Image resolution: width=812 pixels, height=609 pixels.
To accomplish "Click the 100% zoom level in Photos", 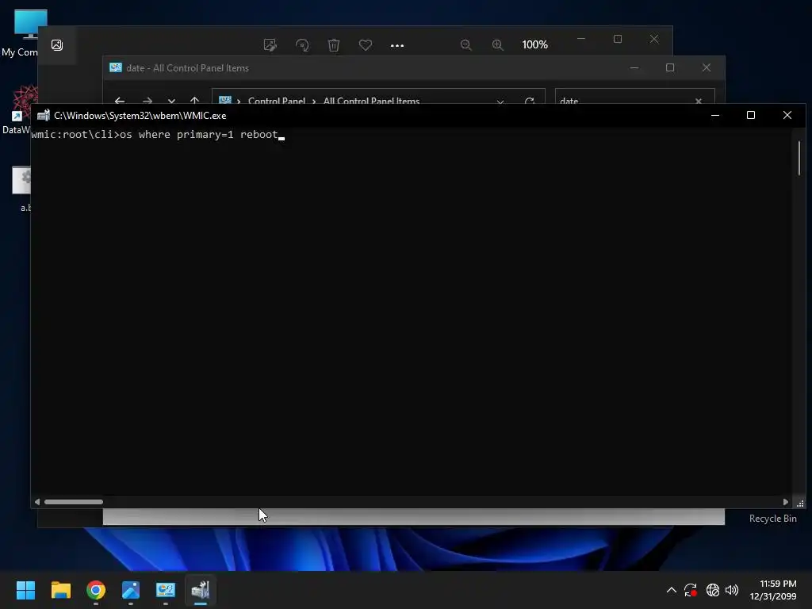I will coord(534,44).
